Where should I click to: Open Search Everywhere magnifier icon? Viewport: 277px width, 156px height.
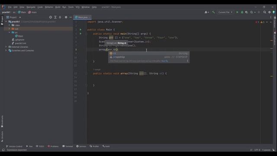pos(264,12)
